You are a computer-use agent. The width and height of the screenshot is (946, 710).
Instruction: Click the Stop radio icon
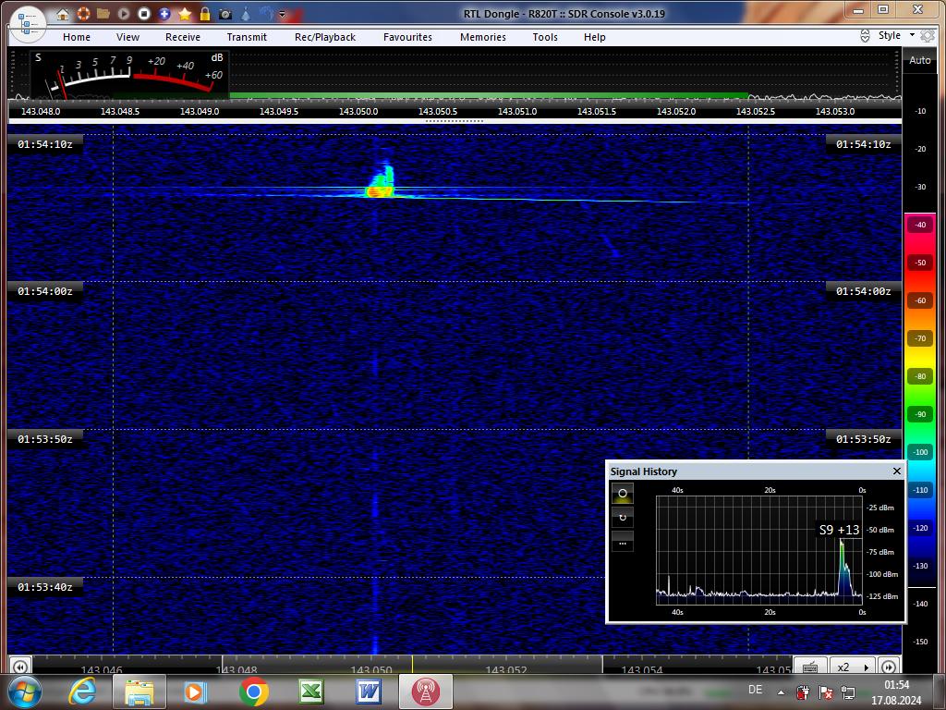pos(144,13)
